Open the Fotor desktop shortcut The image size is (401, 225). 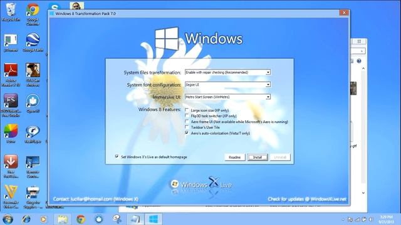[x=11, y=134]
